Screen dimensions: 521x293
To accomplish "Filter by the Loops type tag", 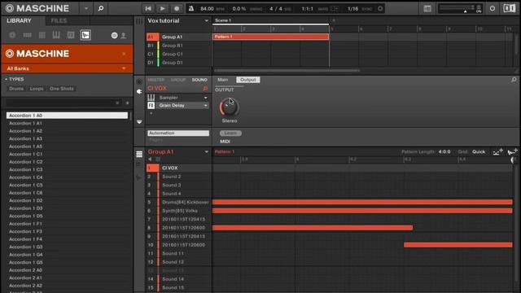I will click(x=37, y=89).
